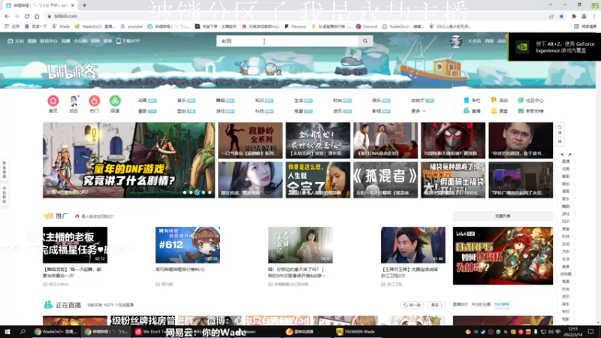601x338 pixels.
Task: Click the 换一换 refresh button
Action: click(x=412, y=305)
